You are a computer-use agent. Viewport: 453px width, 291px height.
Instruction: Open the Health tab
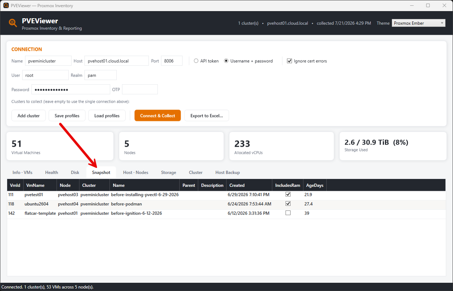point(52,173)
